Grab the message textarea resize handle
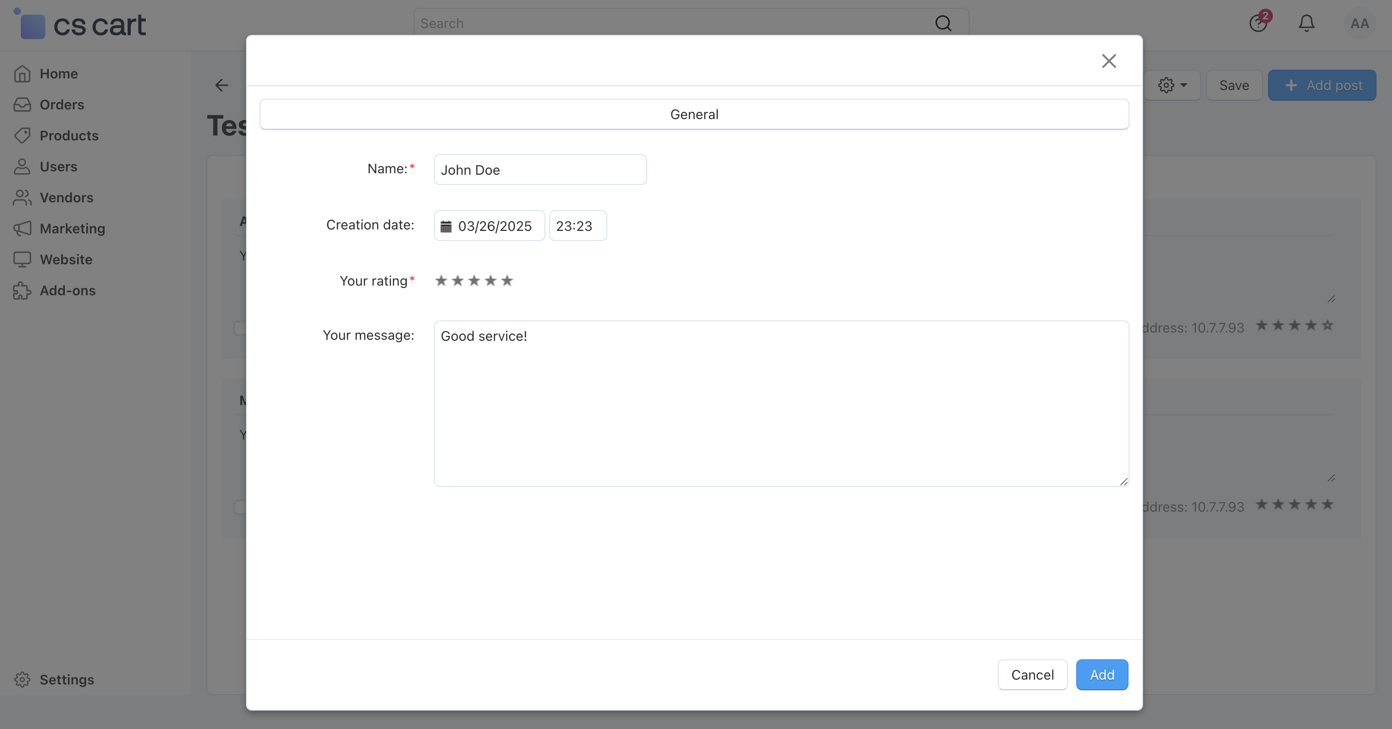1392x729 pixels. point(1124,482)
